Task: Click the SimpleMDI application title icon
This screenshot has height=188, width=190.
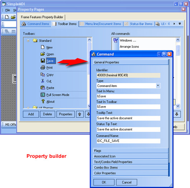Action: (x=4, y=4)
